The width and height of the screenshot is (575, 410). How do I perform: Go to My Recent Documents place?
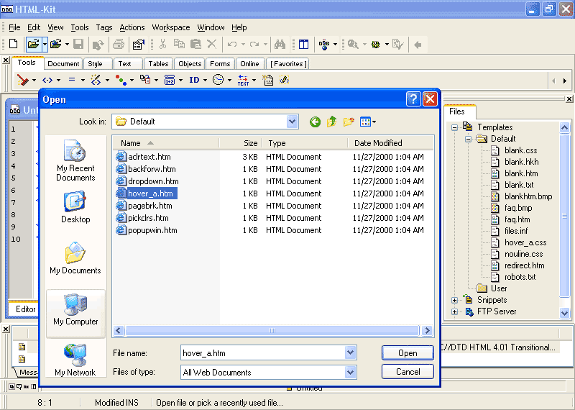75,160
